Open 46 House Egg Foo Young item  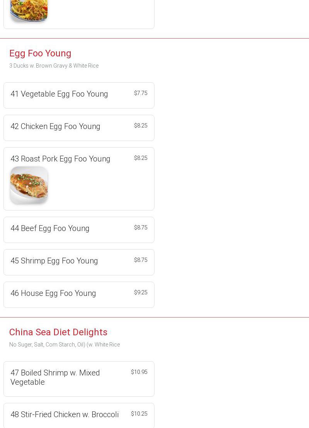tap(53, 293)
